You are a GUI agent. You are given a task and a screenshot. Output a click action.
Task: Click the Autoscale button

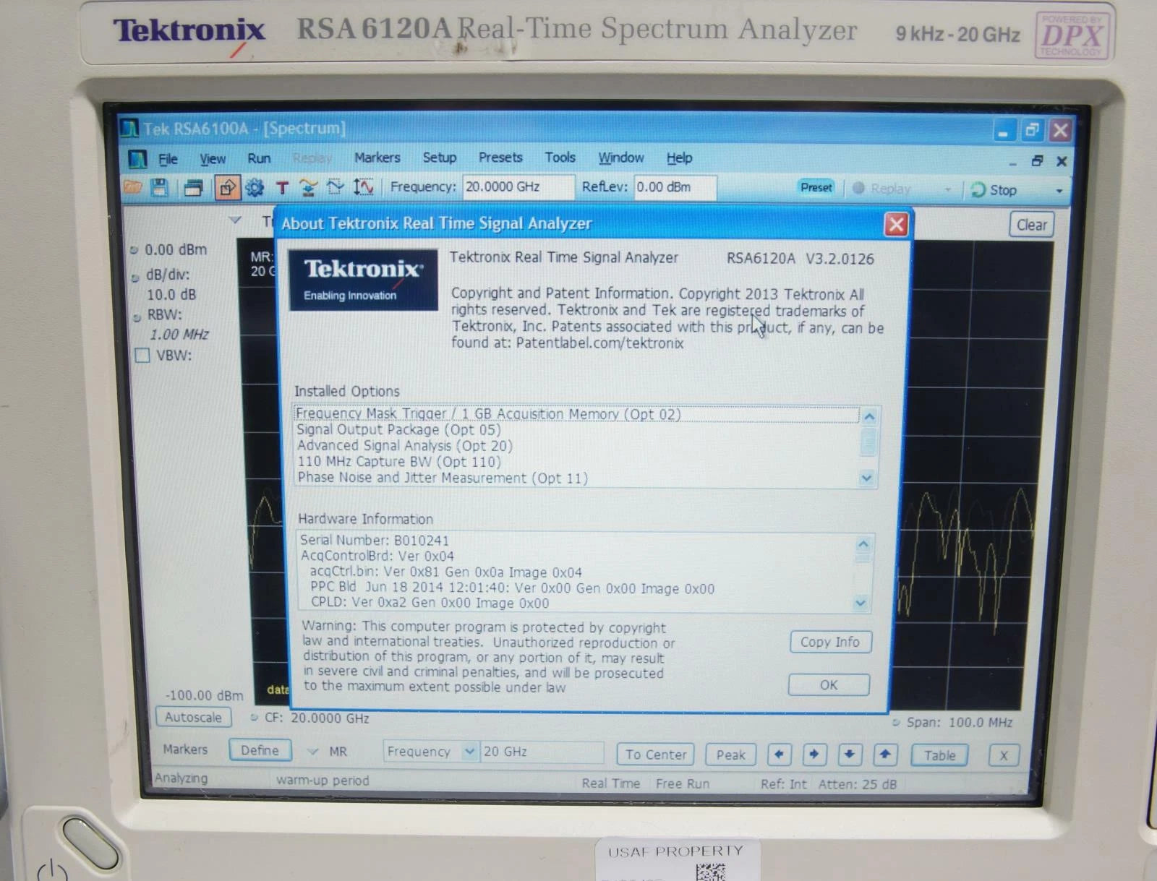click(x=193, y=717)
